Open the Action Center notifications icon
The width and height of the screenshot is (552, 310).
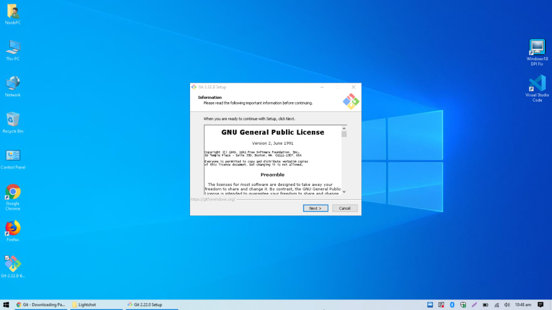tap(540, 305)
